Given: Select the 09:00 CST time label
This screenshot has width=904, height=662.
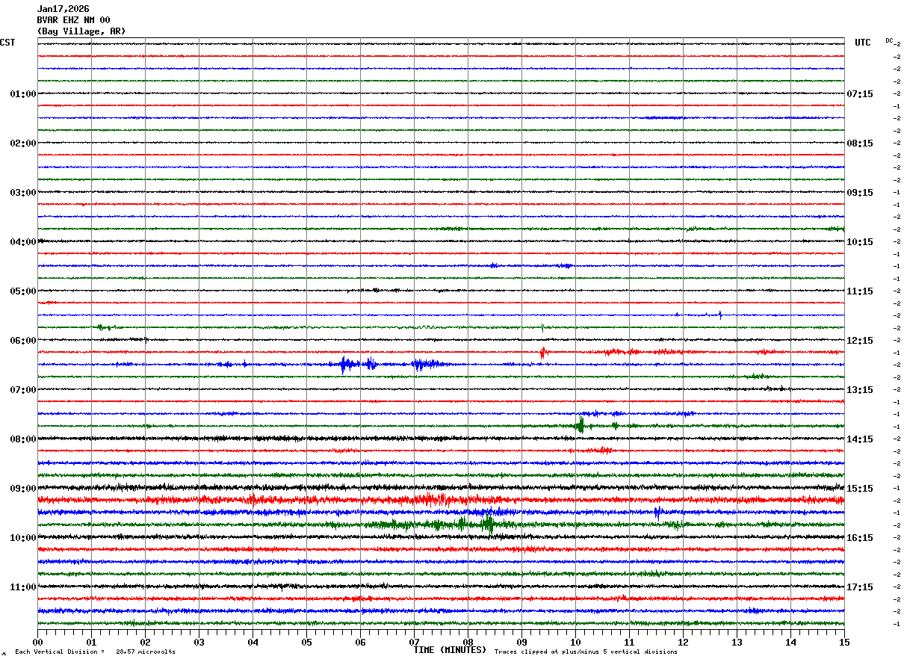Looking at the screenshot, I should [23, 489].
